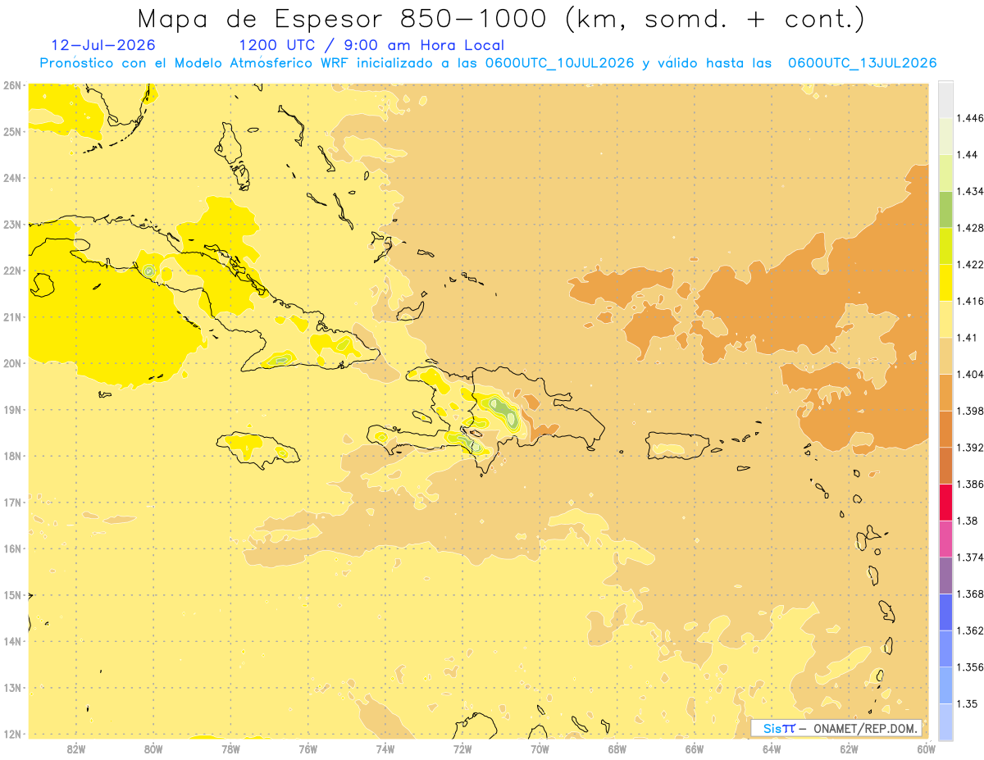The width and height of the screenshot is (984, 760).
Task: Click the red legend swatch between 1.38 and 1.386
Action: [x=945, y=503]
